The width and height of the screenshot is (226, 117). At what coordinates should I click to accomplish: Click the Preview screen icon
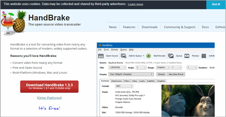(x=187, y=56)
